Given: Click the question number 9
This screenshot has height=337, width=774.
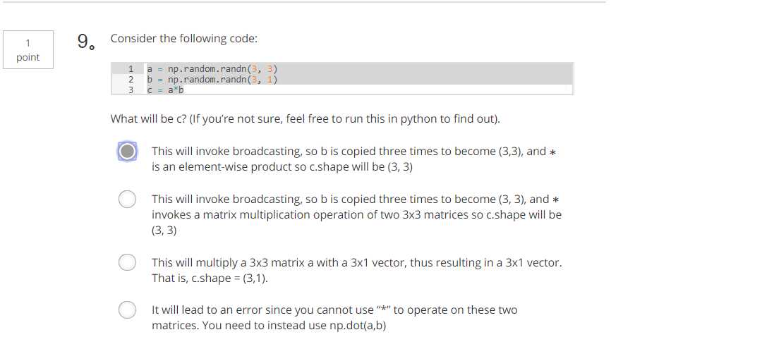Looking at the screenshot, I should pyautogui.click(x=85, y=42).
